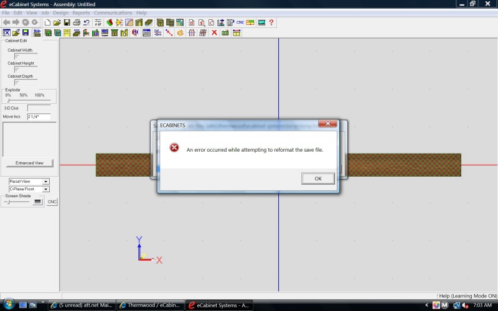Click the Save floppy disk icon
The width and height of the screenshot is (498, 311).
(67, 22)
